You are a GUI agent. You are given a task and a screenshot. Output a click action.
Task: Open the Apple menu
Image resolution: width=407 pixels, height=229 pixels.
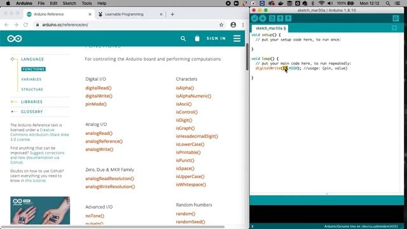pyautogui.click(x=8, y=3)
